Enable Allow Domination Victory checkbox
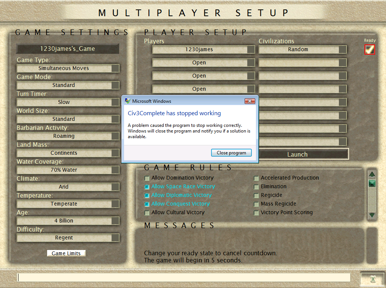This screenshot has width=386, height=288. 147,178
